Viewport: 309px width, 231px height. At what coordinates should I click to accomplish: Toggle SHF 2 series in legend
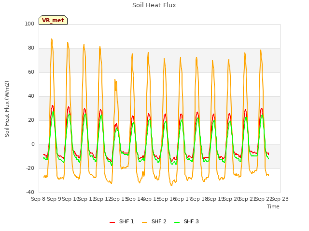[x=154, y=221]
